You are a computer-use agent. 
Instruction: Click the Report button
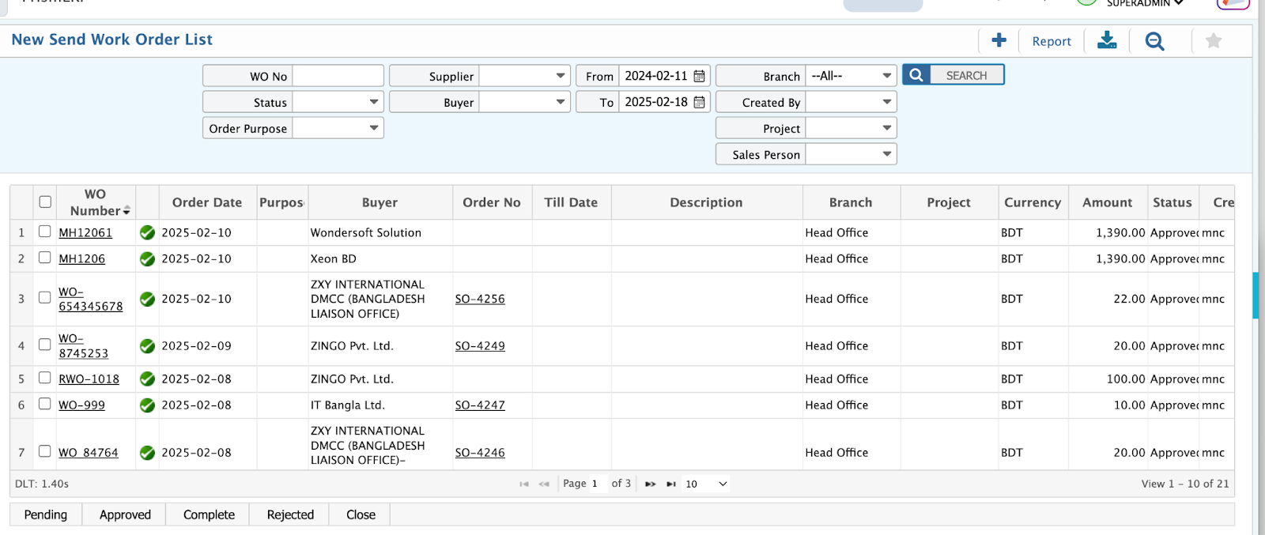point(1052,41)
